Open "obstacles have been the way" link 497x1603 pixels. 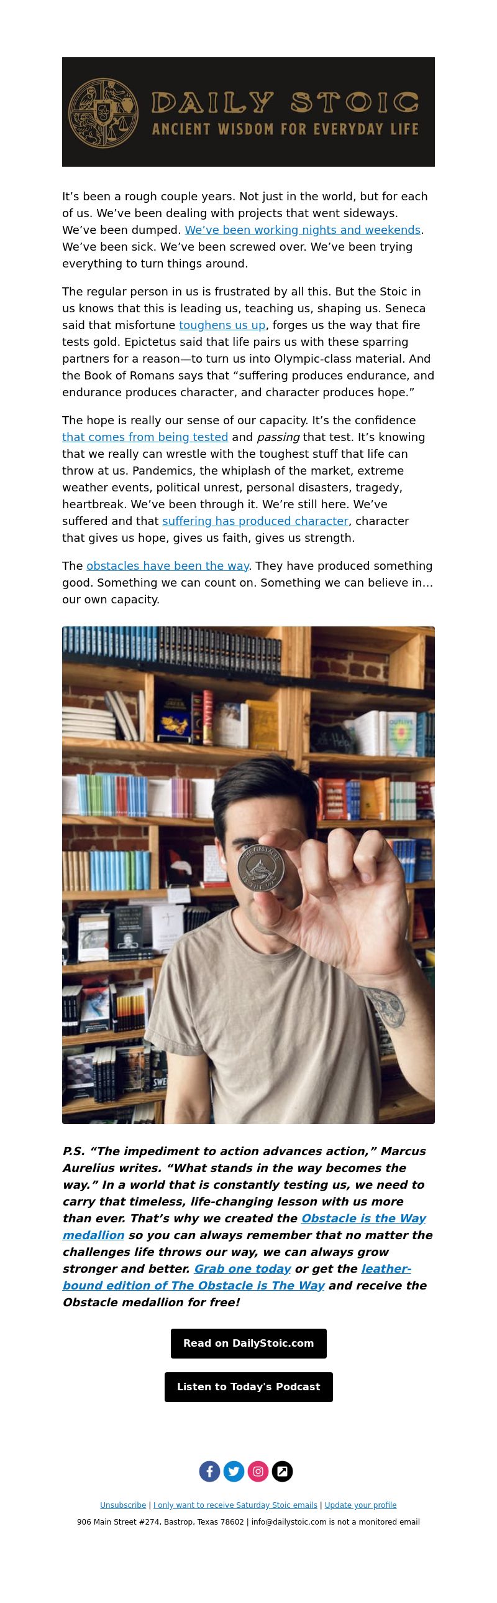point(168,566)
